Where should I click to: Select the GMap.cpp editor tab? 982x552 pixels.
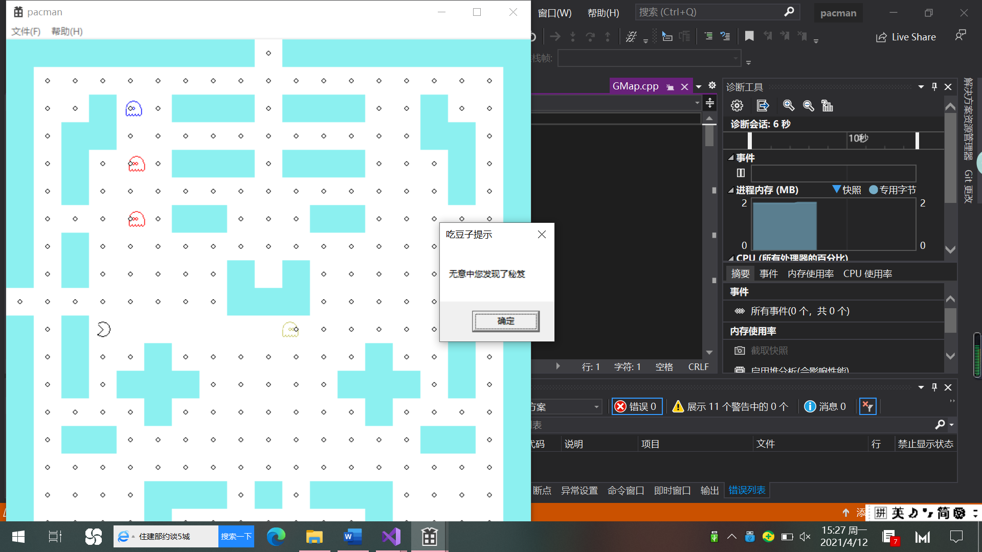[635, 86]
